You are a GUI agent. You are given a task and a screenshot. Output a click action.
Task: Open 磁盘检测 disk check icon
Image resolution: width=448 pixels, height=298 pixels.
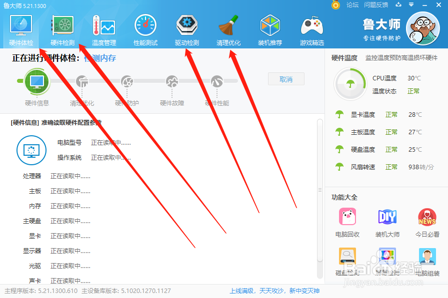(x=347, y=256)
